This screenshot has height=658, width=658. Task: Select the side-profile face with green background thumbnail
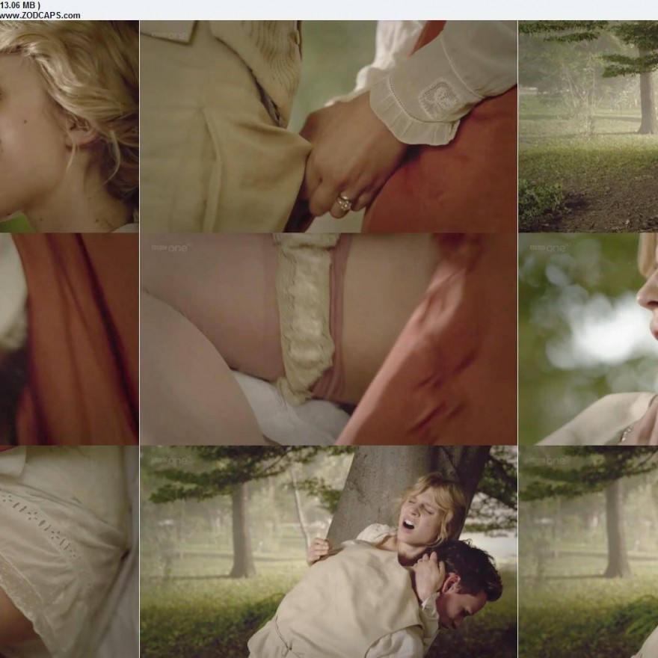(x=588, y=339)
